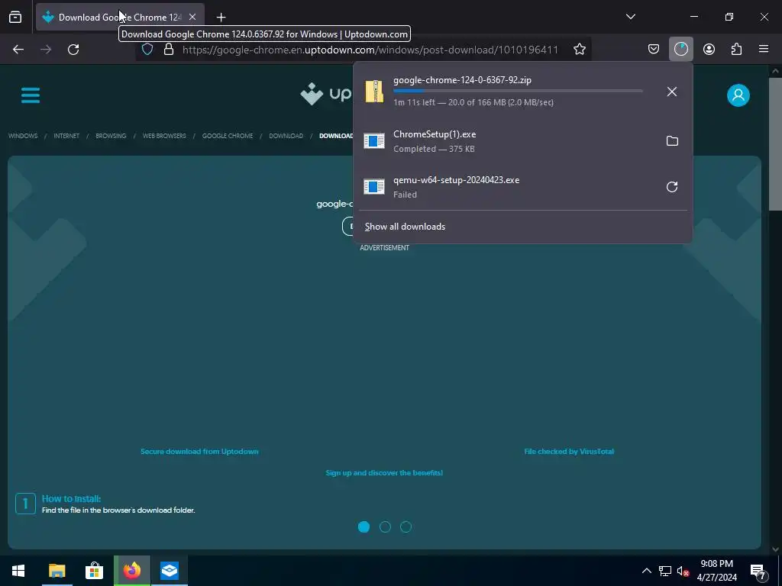Viewport: 782px width, 586px height.
Task: Open tracking protection shield icon
Action: point(147,50)
